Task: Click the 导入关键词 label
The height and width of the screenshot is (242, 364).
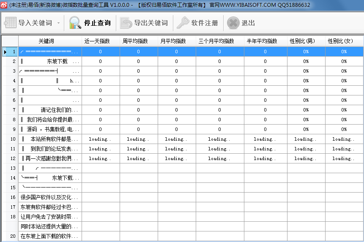Action: [x=35, y=23]
